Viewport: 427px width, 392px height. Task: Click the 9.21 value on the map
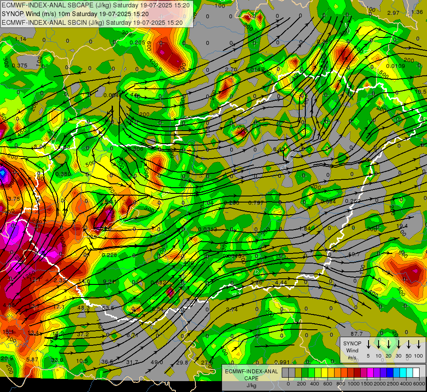pyautogui.click(x=109, y=281)
